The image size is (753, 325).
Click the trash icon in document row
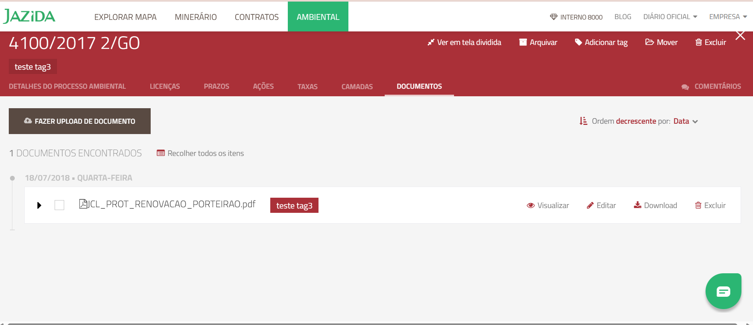point(698,205)
